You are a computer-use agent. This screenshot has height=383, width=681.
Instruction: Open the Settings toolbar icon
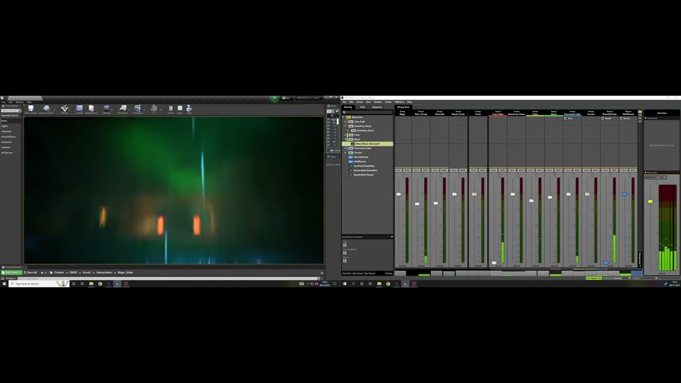pos(106,109)
